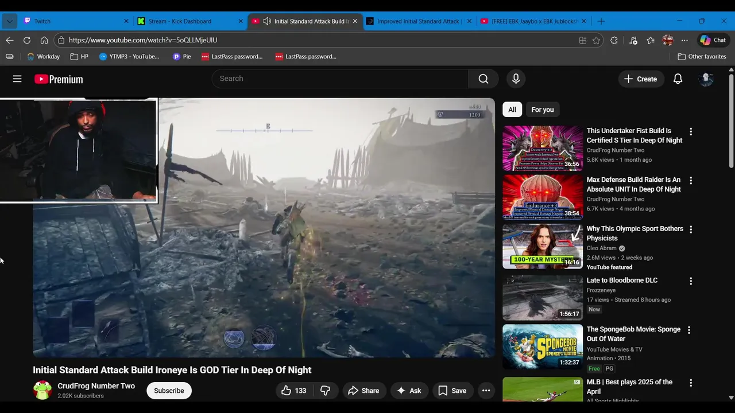Open the Workday bookmark

(x=43, y=56)
